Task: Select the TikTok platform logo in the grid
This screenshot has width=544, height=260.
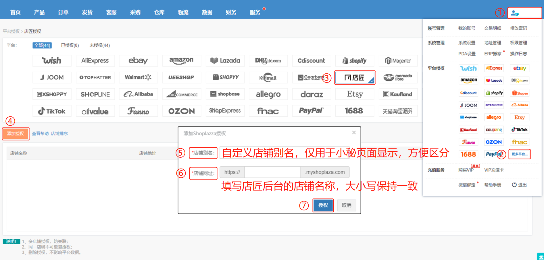Action: 52,111
